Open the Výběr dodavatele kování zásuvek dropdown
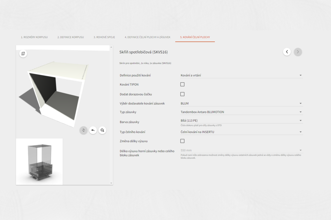 pyautogui.click(x=241, y=104)
